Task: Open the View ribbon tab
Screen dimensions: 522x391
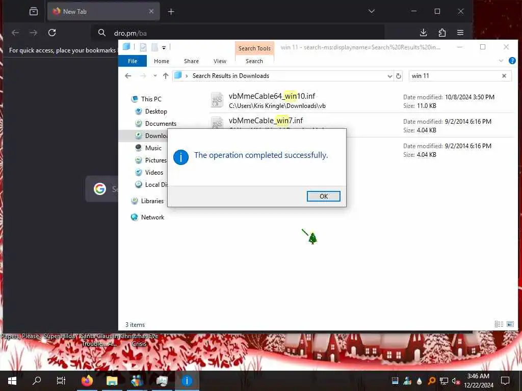Action: [220, 61]
